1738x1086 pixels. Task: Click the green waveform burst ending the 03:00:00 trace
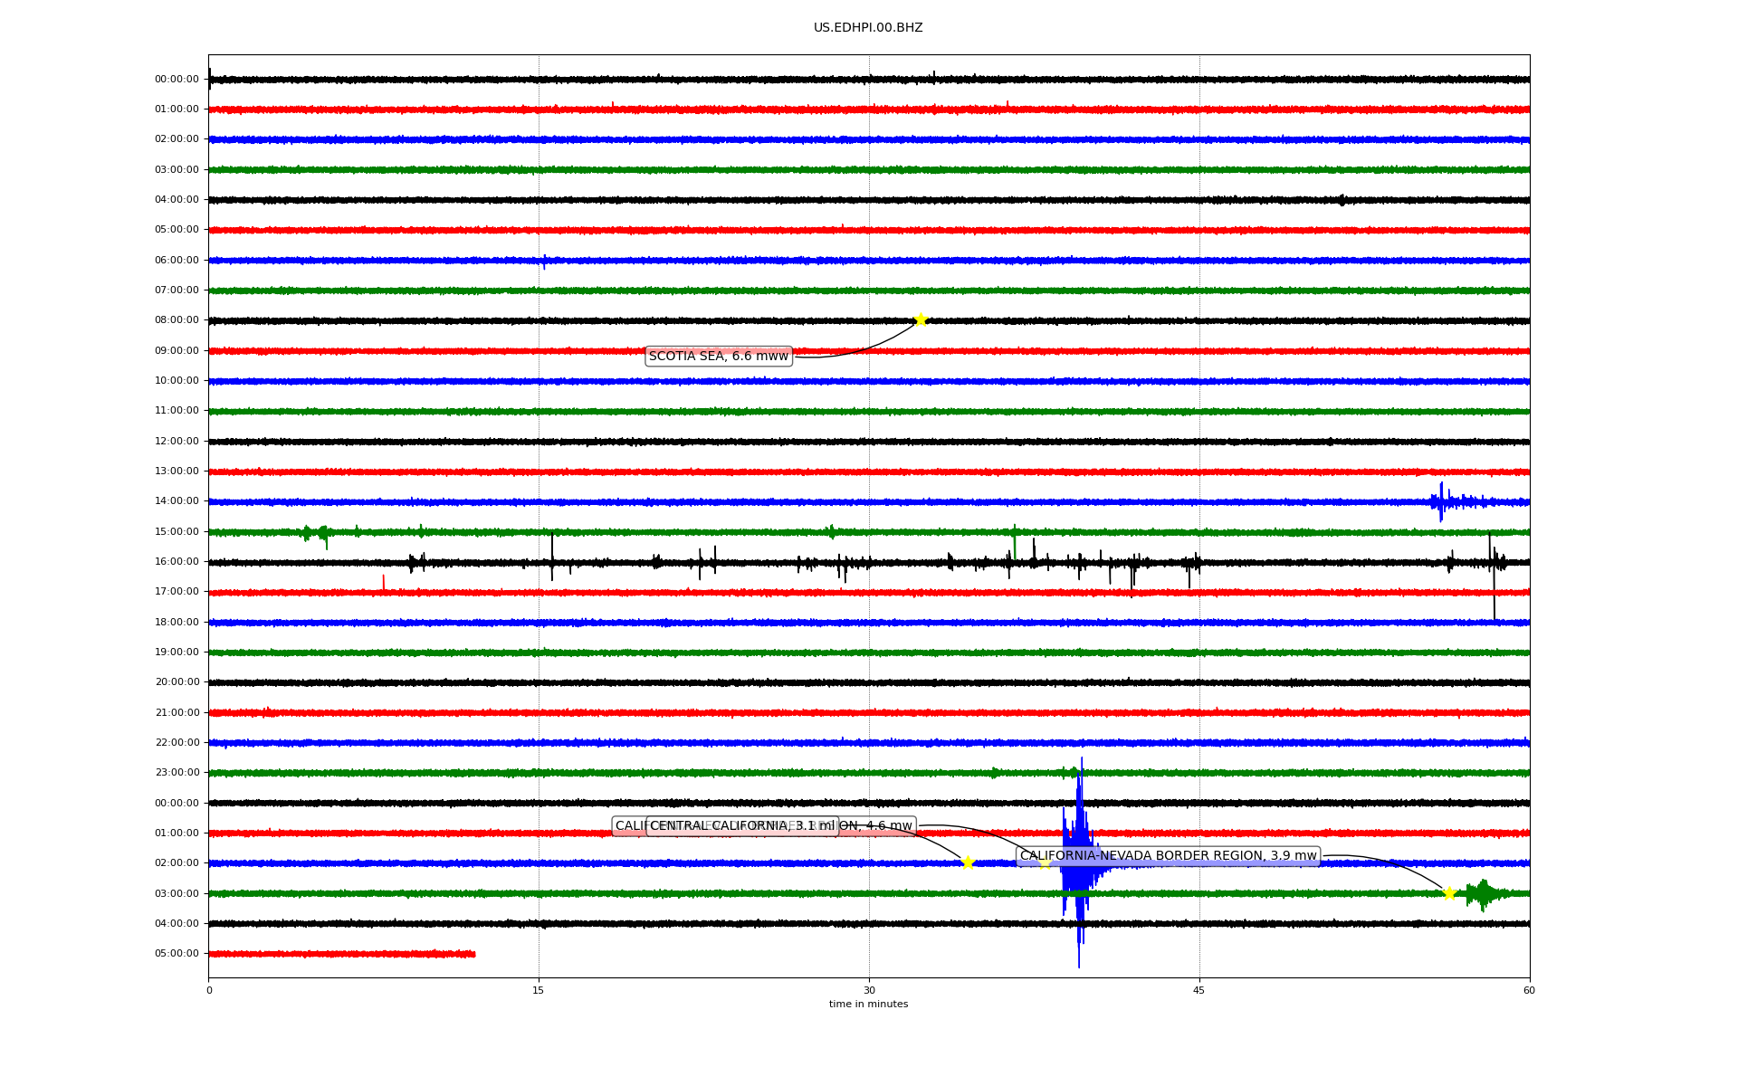point(1485,894)
